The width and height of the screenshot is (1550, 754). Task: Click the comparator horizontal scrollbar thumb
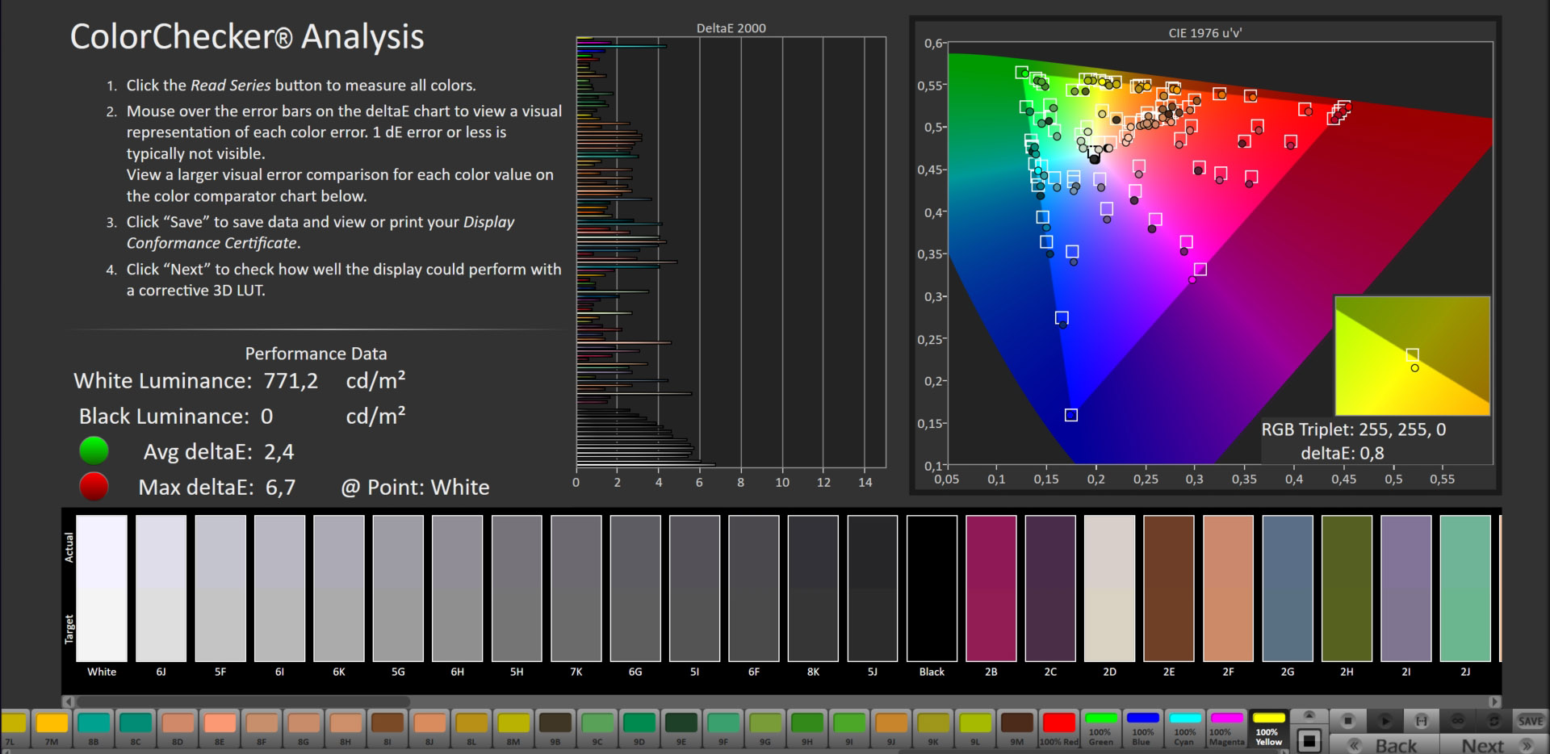(x=243, y=702)
